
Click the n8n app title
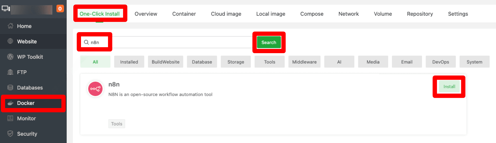click(x=114, y=84)
